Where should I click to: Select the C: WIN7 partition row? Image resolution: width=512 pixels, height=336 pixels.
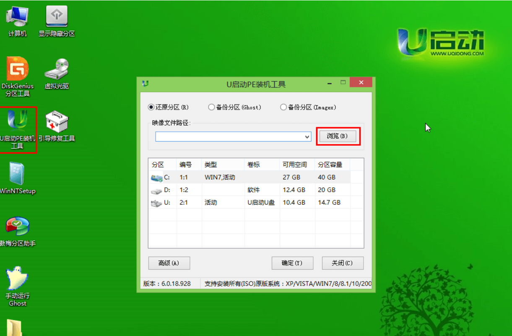250,177
